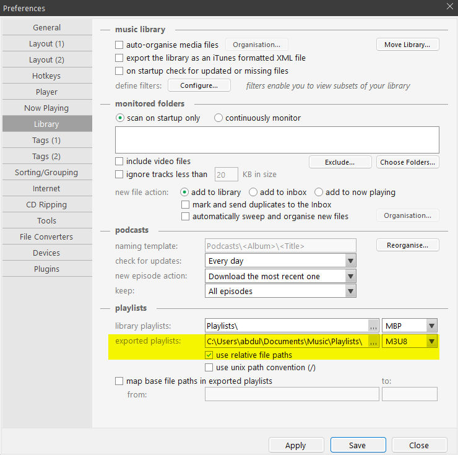Switch to the Now Playing tab
Image resolution: width=458 pixels, height=455 pixels.
46,108
